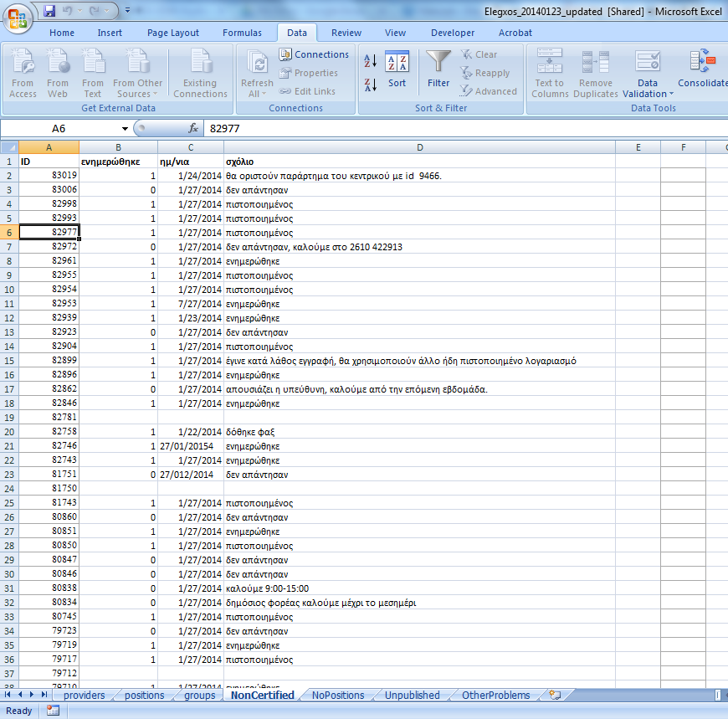
Task: Undo the last action in Quick Access Toolbar
Action: [x=68, y=11]
